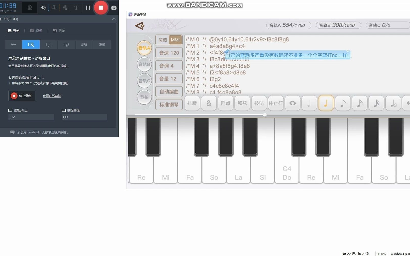The image size is (410, 256).
Task: Select the triplet note button
Action: pos(393,103)
